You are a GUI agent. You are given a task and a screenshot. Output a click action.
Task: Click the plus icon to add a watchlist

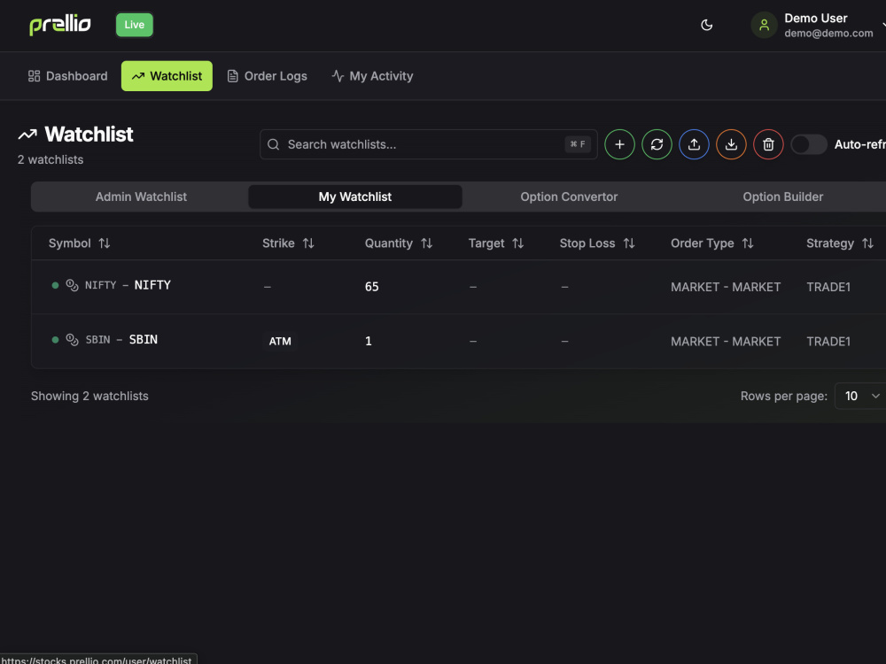pos(620,144)
